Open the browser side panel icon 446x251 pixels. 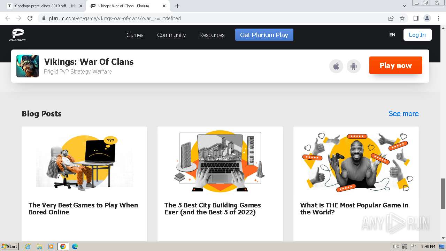coord(416,18)
